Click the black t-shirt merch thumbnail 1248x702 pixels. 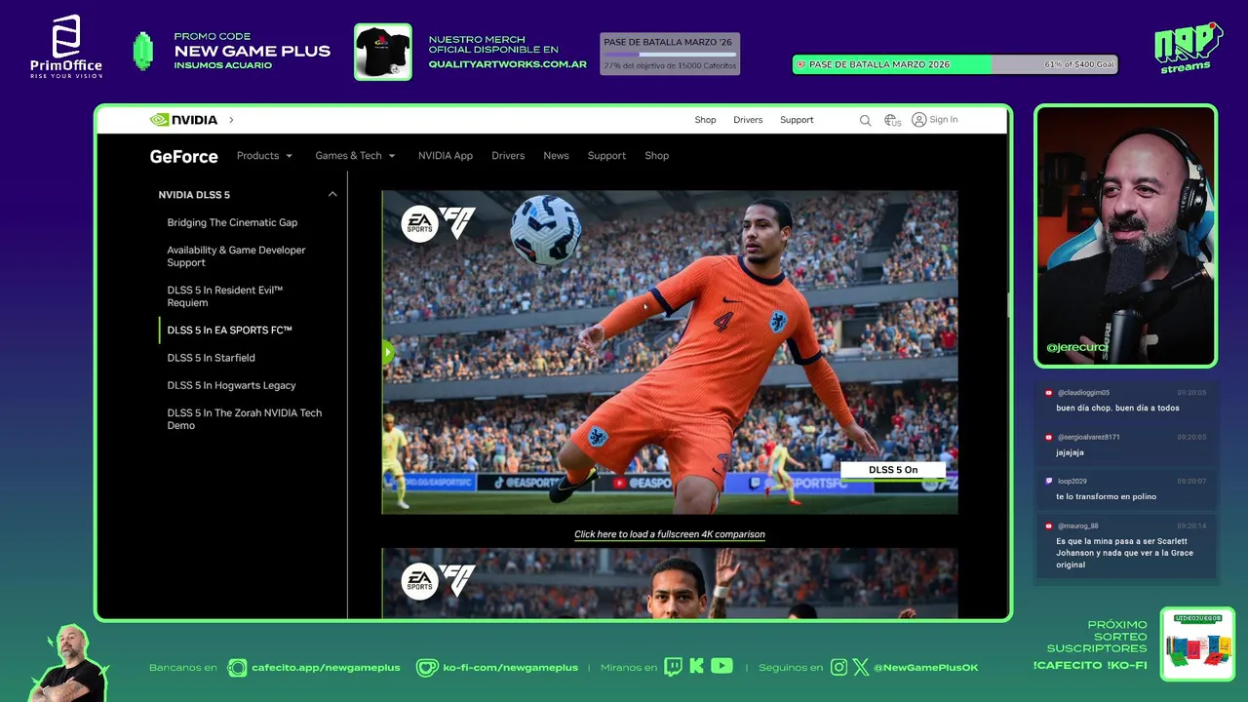[x=382, y=52]
